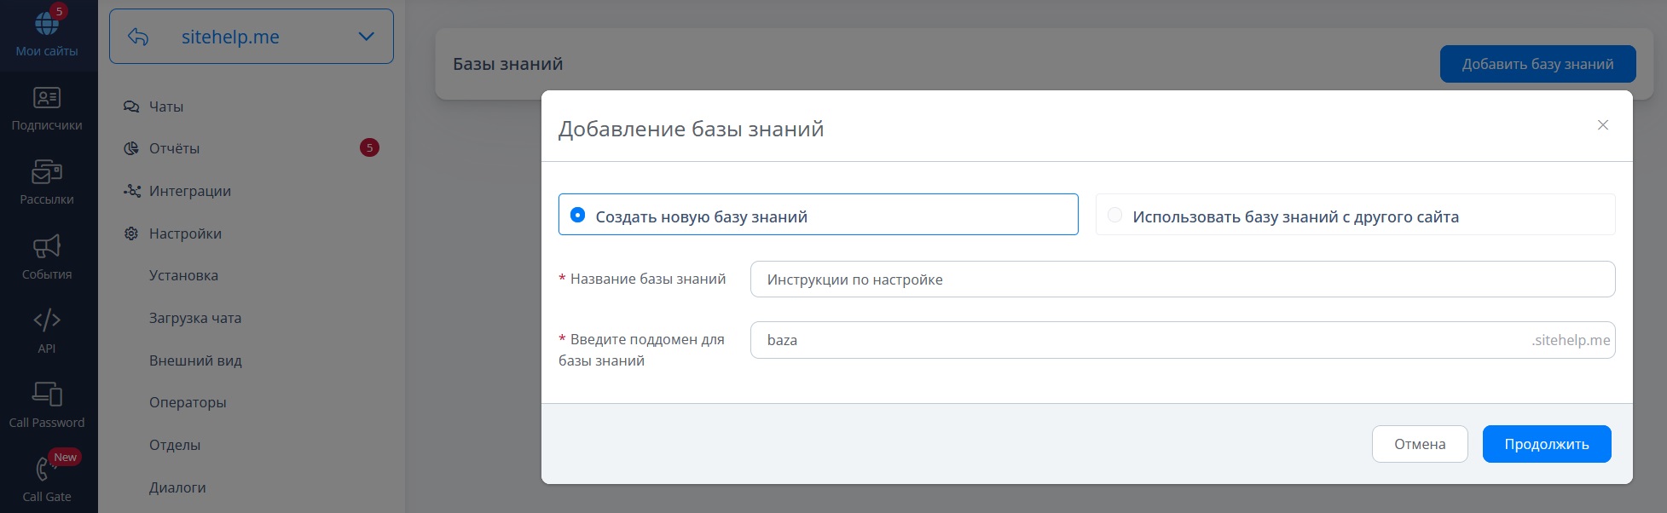
Task: Click the Отмена button
Action: pyautogui.click(x=1420, y=444)
